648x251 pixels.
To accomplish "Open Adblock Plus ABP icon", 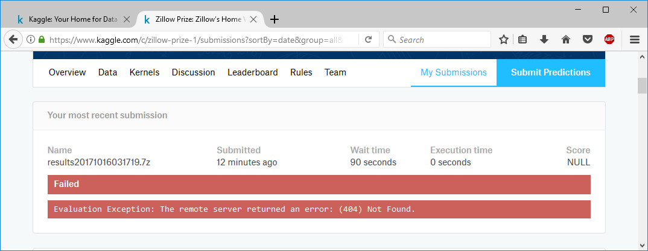I will click(x=609, y=40).
